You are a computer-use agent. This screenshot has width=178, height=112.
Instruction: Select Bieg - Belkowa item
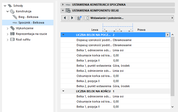click(28, 17)
